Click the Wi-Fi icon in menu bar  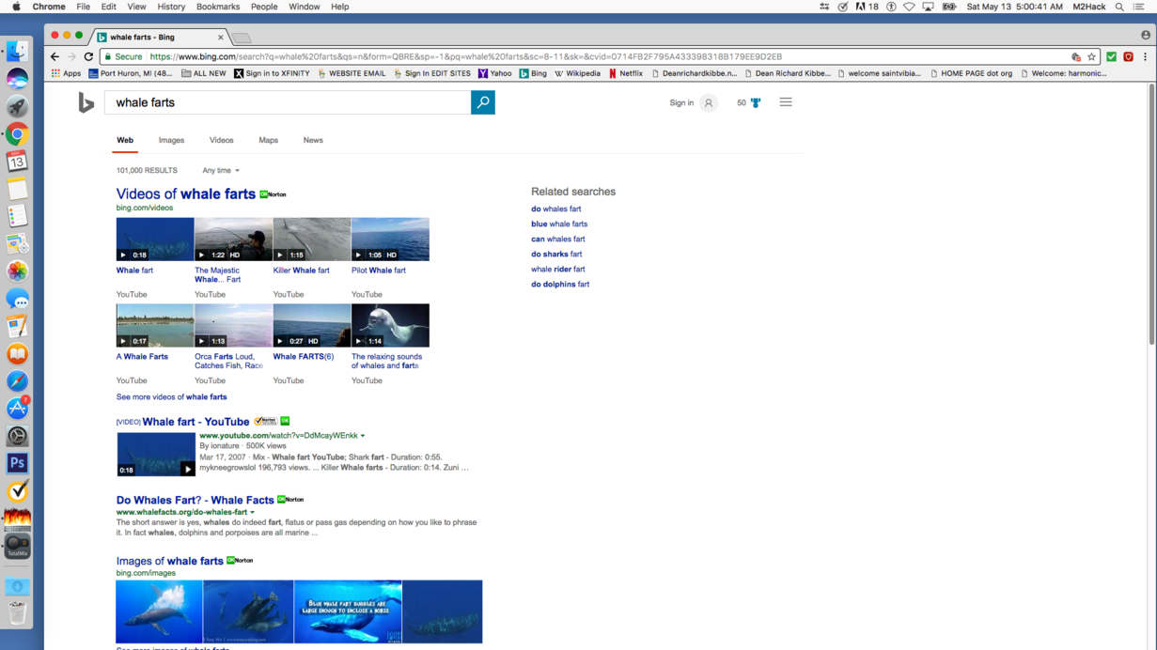tap(909, 7)
